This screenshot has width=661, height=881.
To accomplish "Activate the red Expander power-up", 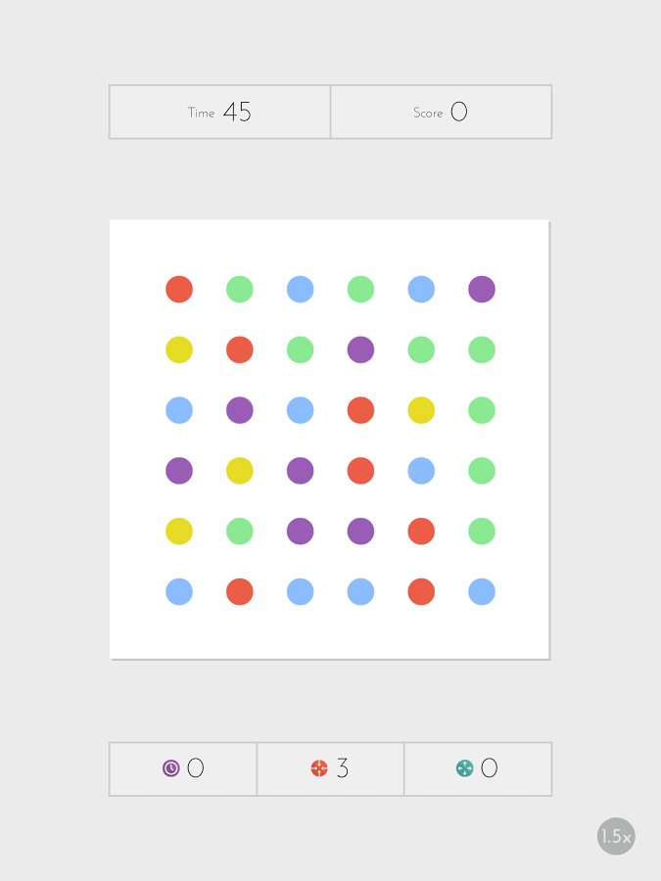I will click(329, 768).
